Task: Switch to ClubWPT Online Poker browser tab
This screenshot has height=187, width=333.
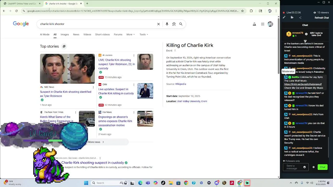Action: (x=22, y=4)
